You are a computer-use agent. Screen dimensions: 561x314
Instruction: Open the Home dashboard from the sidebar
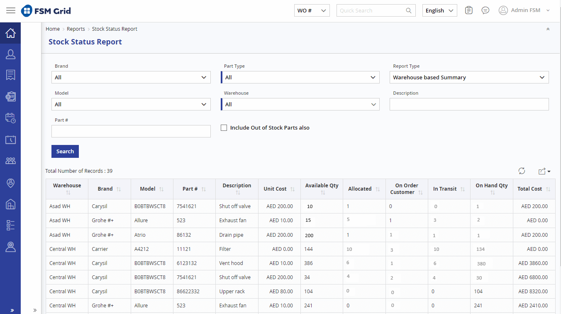tap(10, 33)
